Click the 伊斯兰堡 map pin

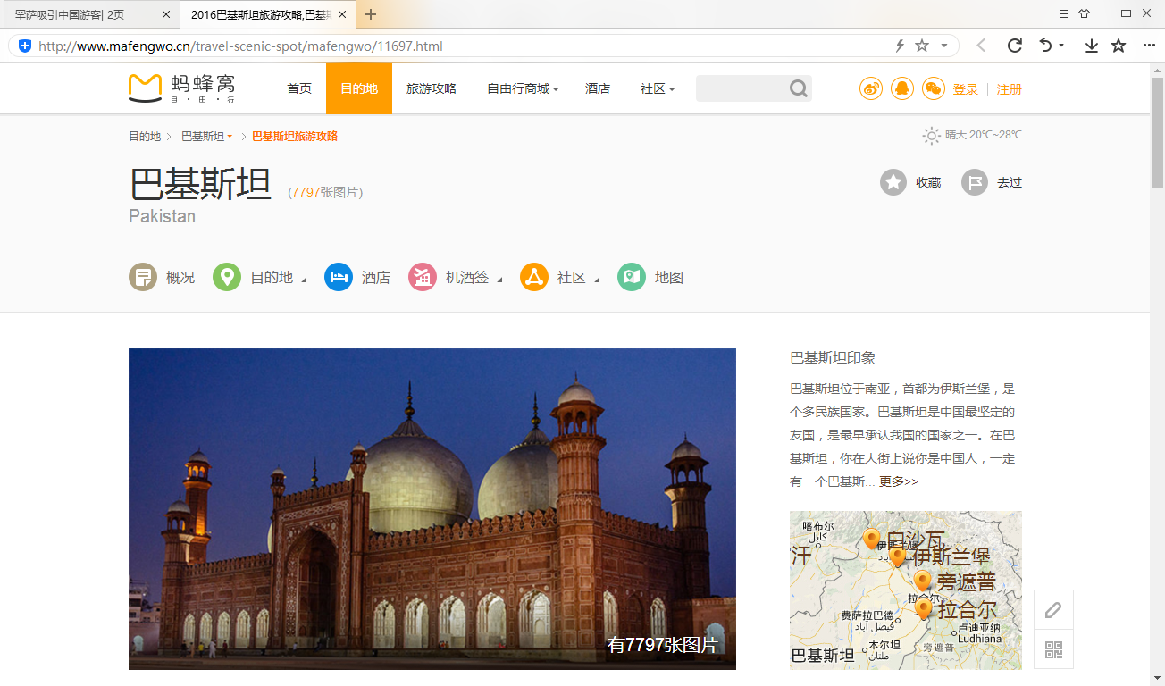coord(897,556)
